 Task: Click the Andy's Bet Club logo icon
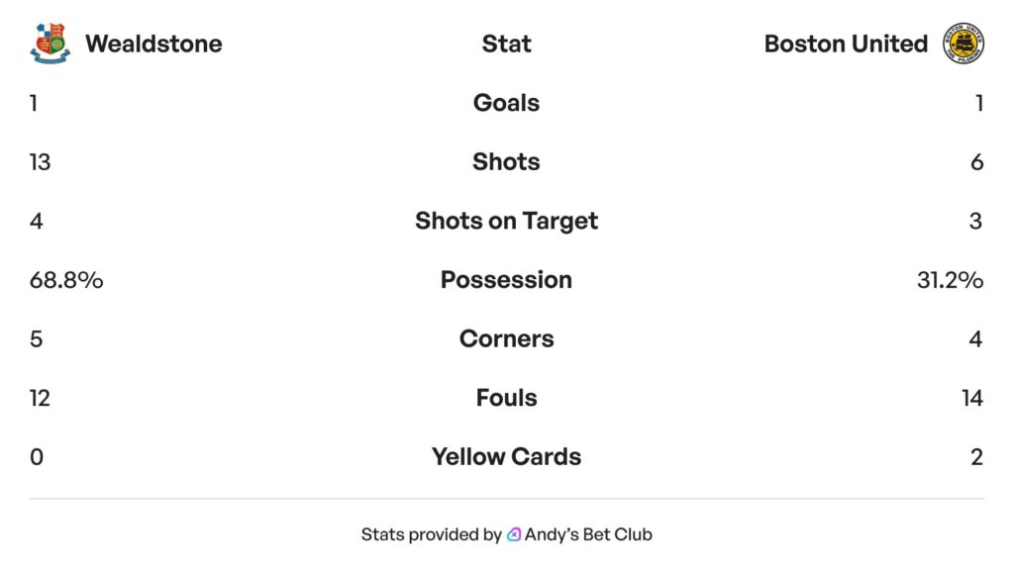[514, 534]
